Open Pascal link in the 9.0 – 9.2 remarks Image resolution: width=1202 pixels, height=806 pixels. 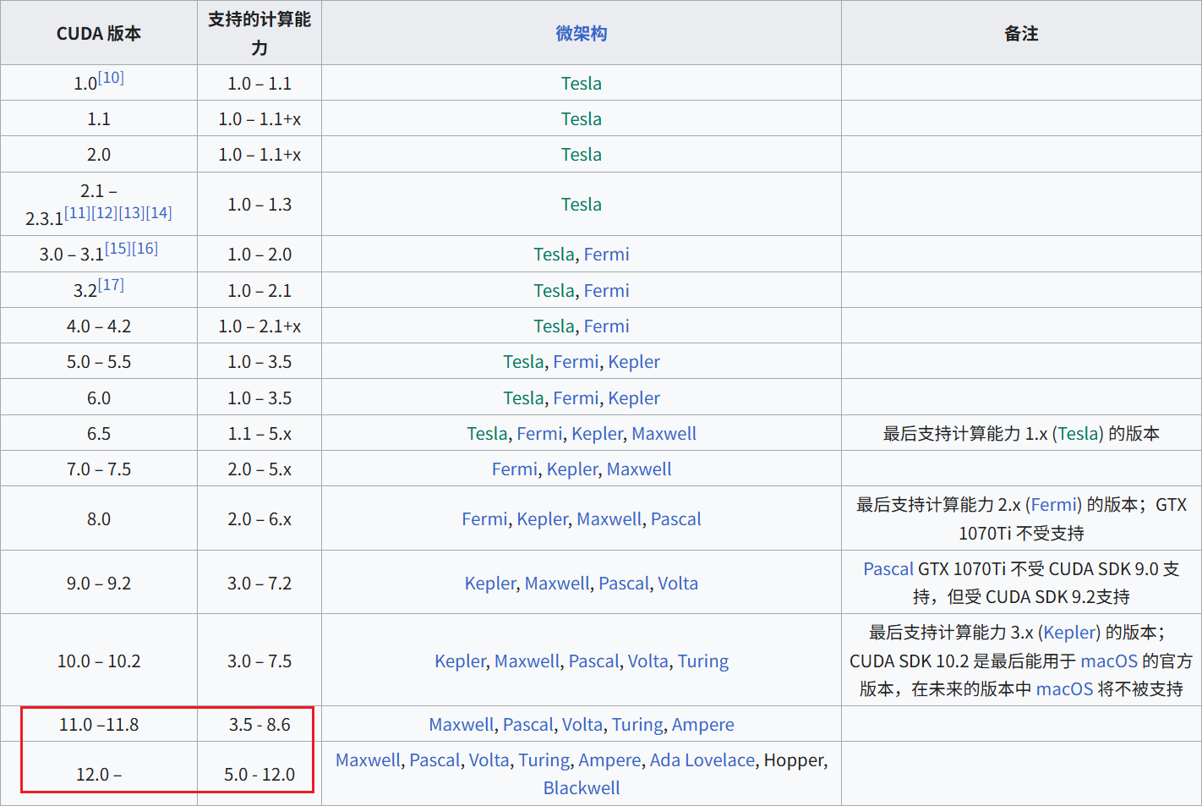(888, 568)
